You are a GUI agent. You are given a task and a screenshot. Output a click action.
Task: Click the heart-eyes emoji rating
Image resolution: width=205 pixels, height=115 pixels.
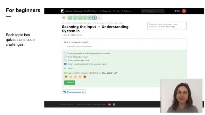[66, 77]
